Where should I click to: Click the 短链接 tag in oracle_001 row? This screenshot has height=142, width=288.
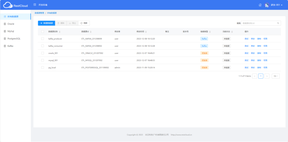[x=205, y=53]
